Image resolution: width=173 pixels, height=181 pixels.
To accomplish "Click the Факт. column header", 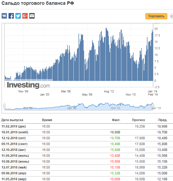I will pos(116,120).
